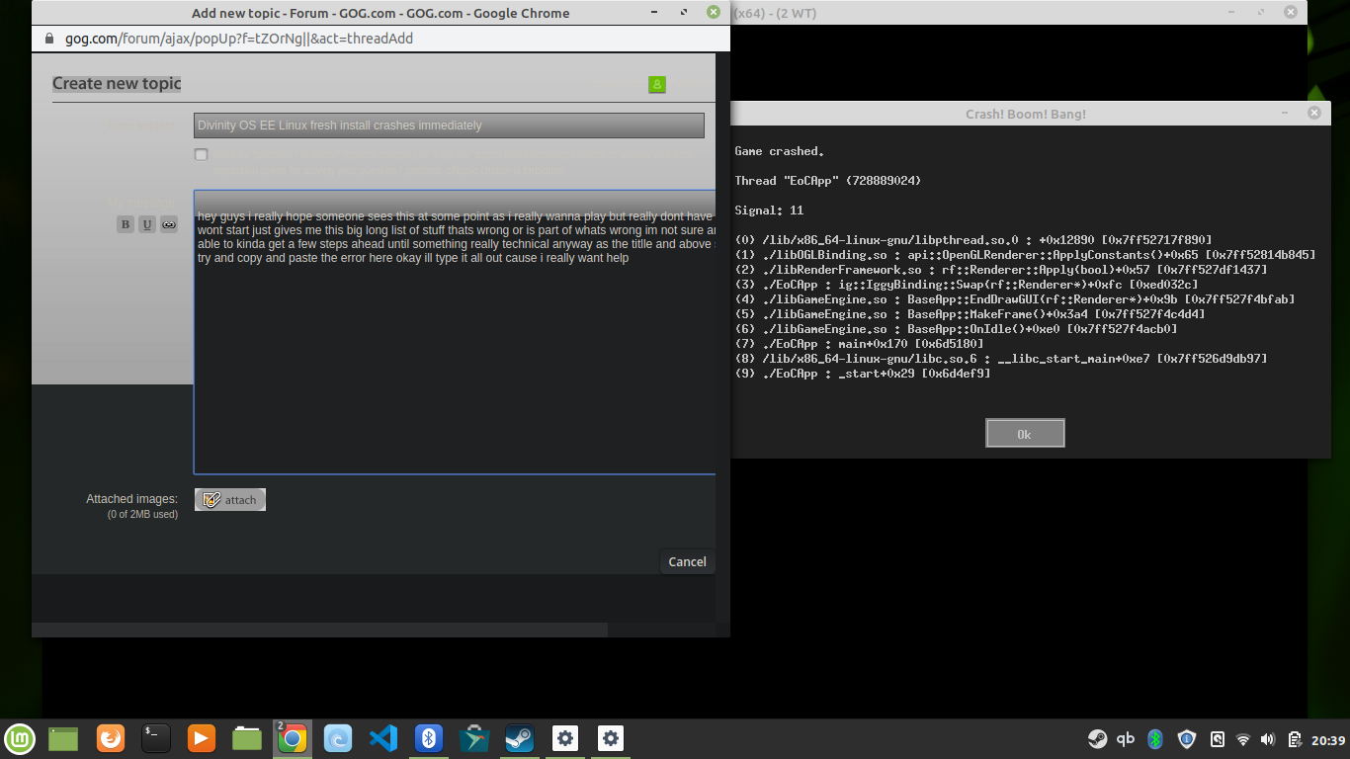Apply underline formatting with U button

[x=147, y=224]
